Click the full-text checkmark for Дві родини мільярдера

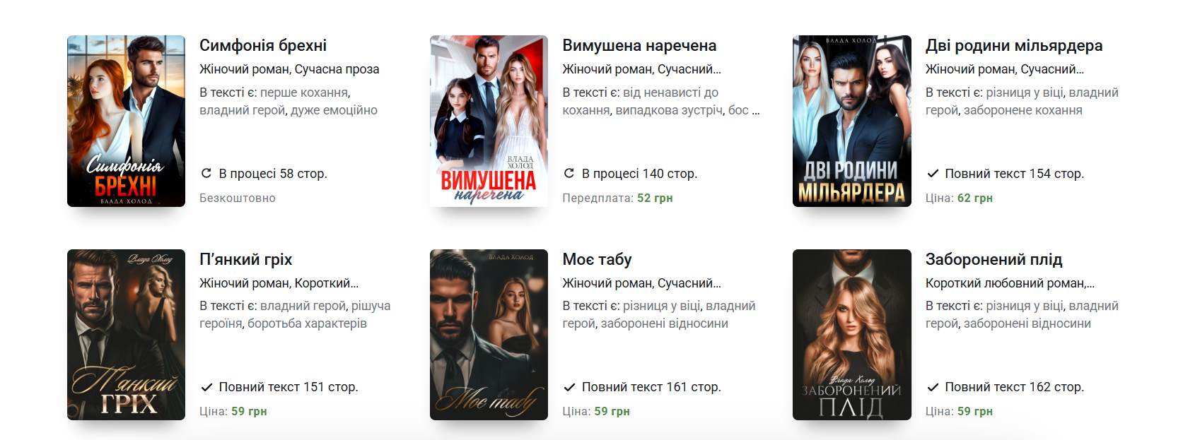(x=933, y=173)
